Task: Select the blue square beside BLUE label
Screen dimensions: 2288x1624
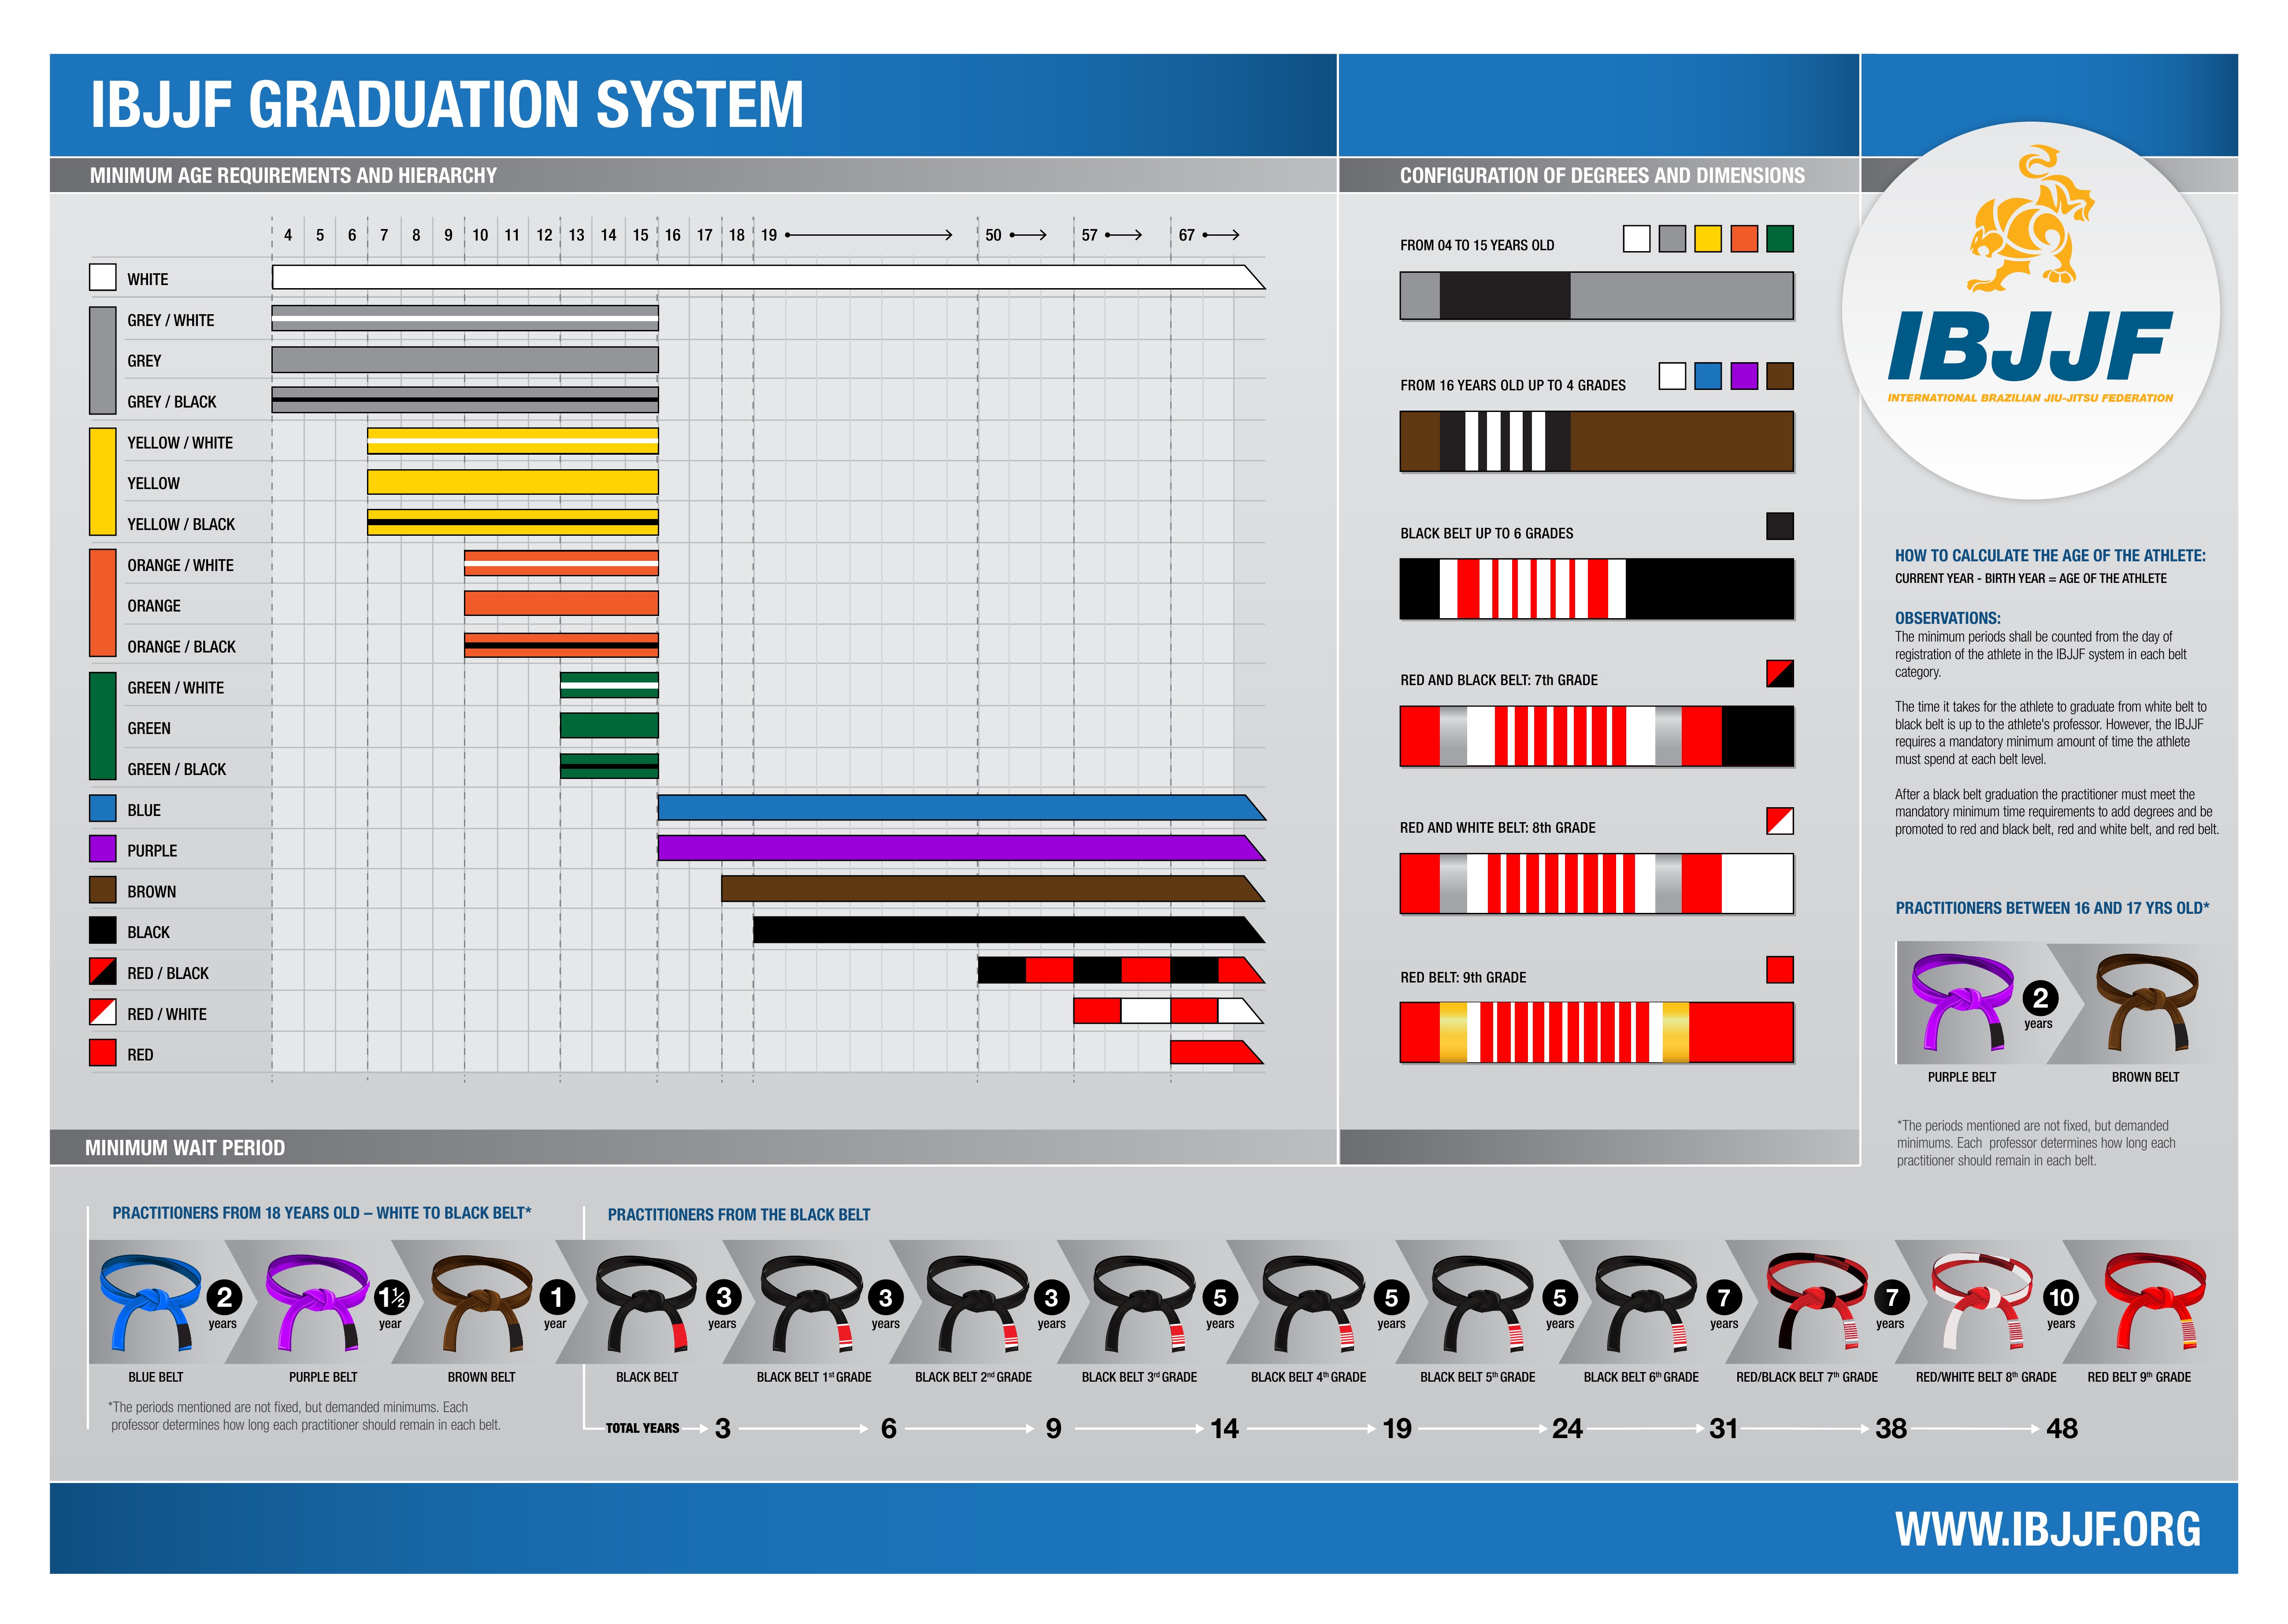Action: [103, 808]
